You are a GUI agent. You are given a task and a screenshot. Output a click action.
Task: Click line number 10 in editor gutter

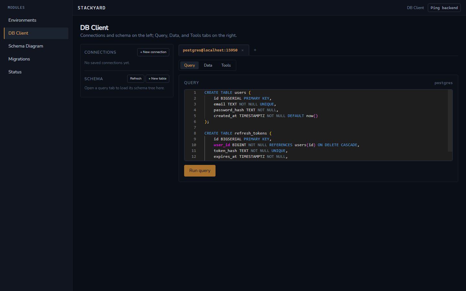point(194,145)
